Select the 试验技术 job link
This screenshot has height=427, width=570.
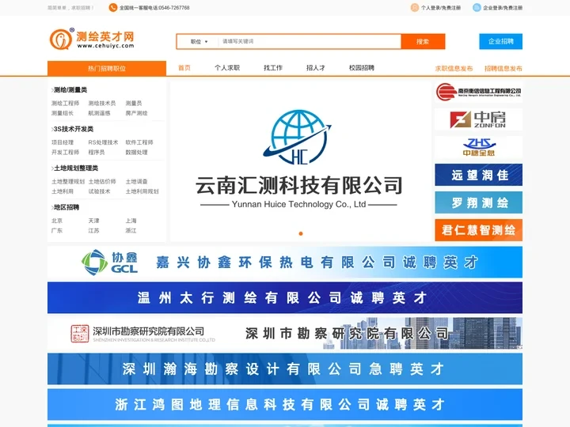(x=99, y=191)
